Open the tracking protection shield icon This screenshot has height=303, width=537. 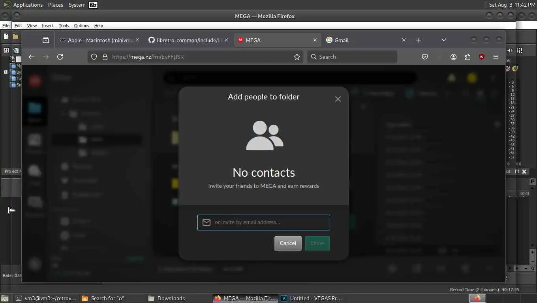tap(94, 57)
